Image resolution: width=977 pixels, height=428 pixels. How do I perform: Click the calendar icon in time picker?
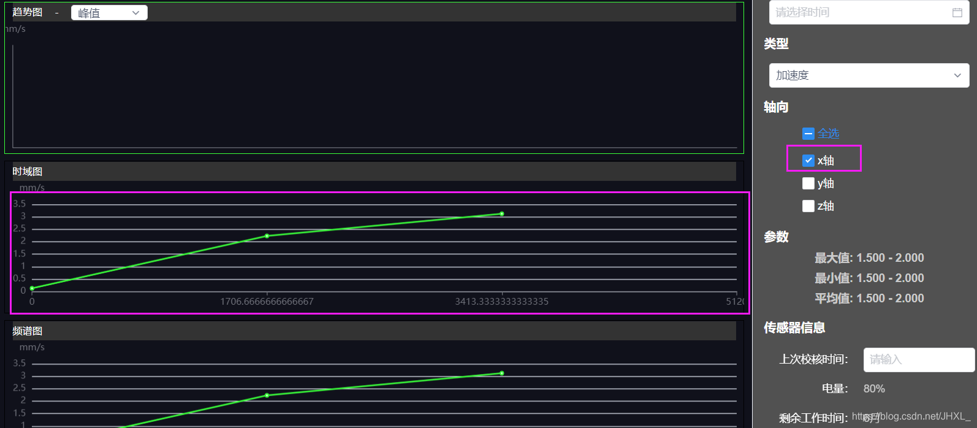(x=957, y=12)
